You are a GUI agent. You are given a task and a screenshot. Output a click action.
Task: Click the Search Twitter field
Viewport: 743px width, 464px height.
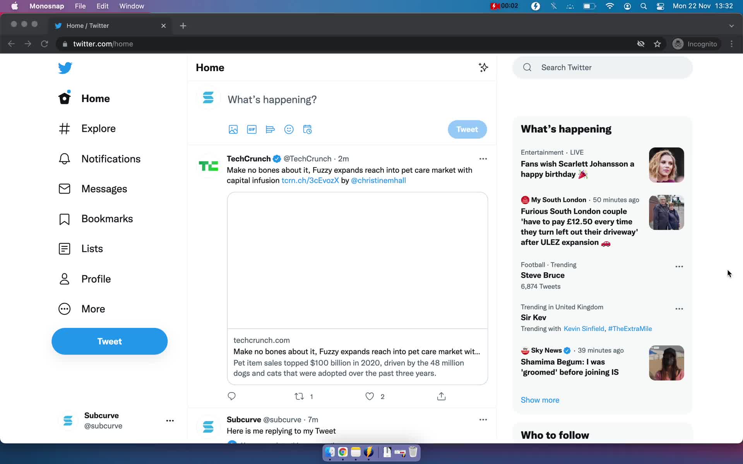[603, 68]
